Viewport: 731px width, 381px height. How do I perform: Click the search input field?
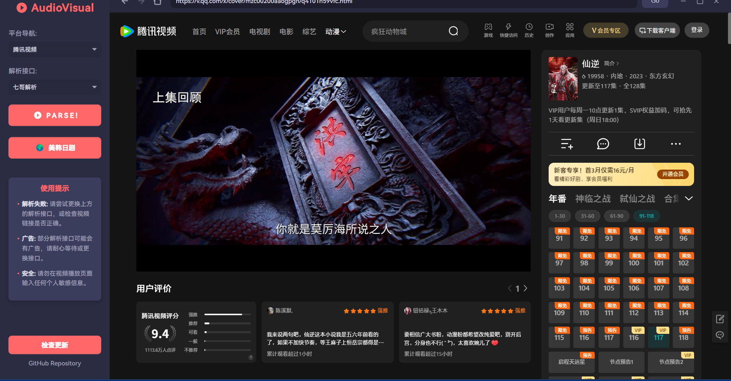click(405, 32)
